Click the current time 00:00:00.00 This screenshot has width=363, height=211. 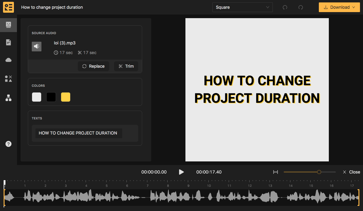pyautogui.click(x=154, y=172)
